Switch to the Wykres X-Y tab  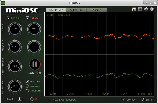pos(76,10)
